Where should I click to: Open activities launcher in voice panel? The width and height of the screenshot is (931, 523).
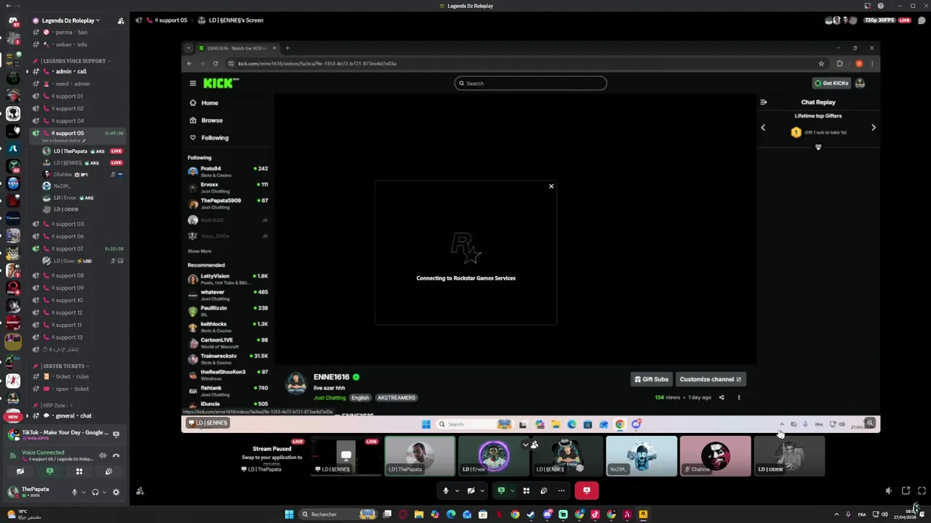[79, 471]
